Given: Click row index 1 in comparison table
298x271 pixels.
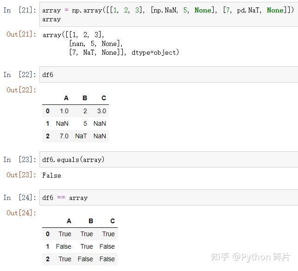Looking at the screenshot, I should (x=48, y=246).
